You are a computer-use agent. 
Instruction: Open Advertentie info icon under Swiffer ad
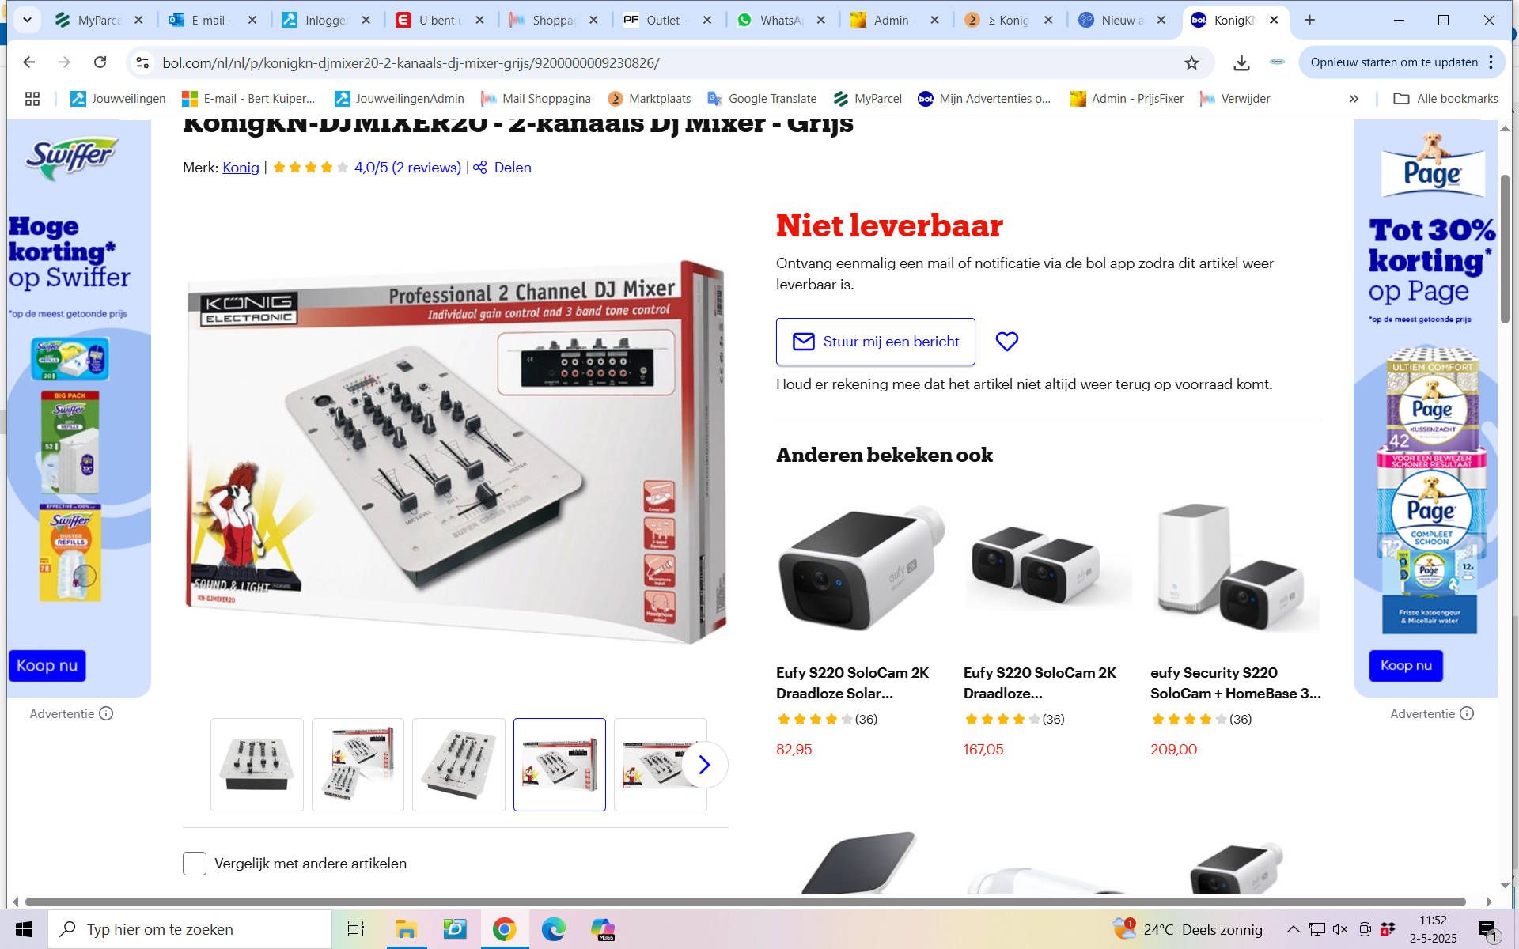(x=106, y=713)
